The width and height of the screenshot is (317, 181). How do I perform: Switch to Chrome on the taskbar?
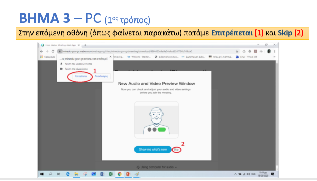120,174
